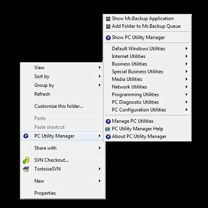Screen dimensions: 208x208
Task: Open the Sort by submenu arrow
Action: click(x=99, y=76)
